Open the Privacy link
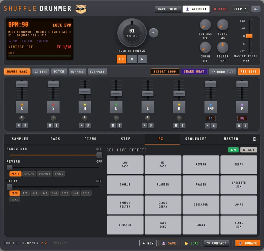Screen dimensions: 264x251 tap(60, 243)
